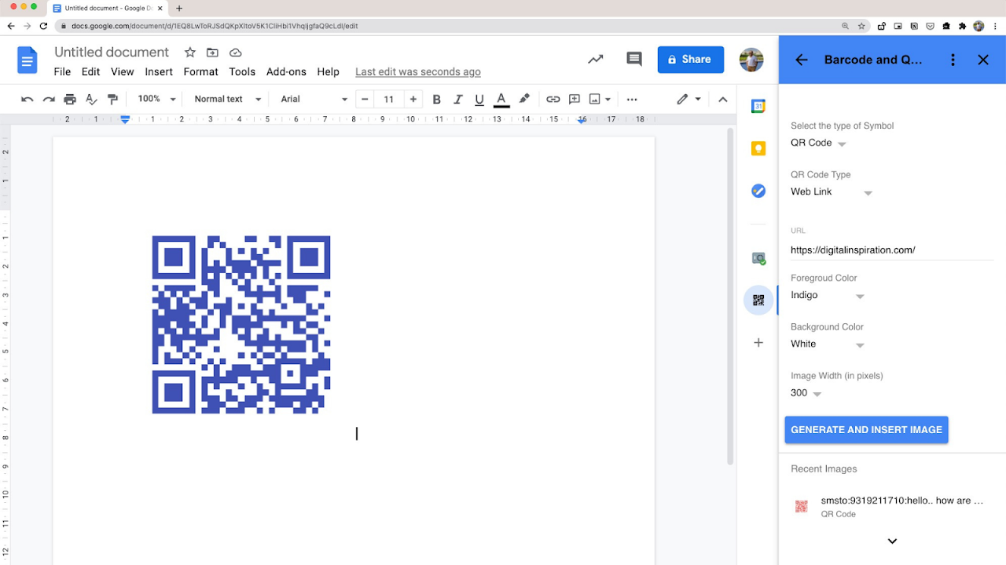This screenshot has height=565, width=1006.
Task: Open the activity dashboard trend icon
Action: (596, 59)
